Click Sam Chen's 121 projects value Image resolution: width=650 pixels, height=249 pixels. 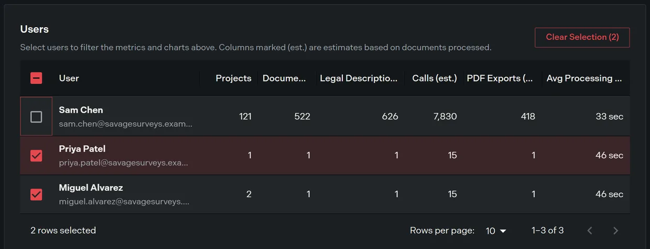(245, 116)
